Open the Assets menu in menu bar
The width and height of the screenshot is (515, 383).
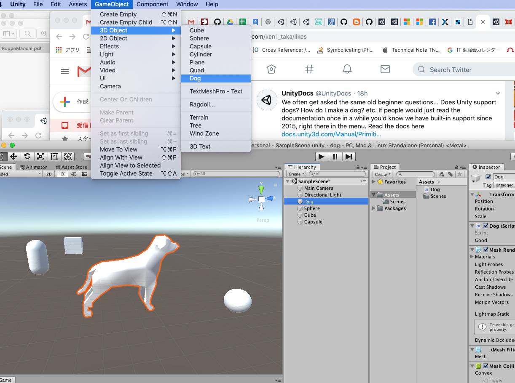pyautogui.click(x=78, y=4)
